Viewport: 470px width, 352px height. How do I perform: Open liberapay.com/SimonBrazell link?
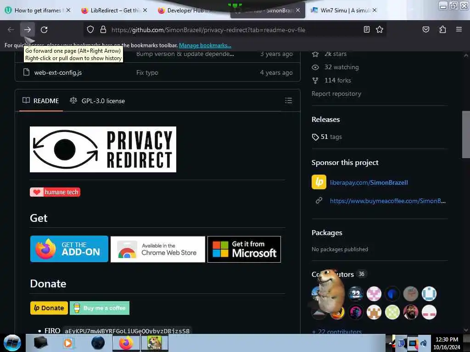point(369,182)
